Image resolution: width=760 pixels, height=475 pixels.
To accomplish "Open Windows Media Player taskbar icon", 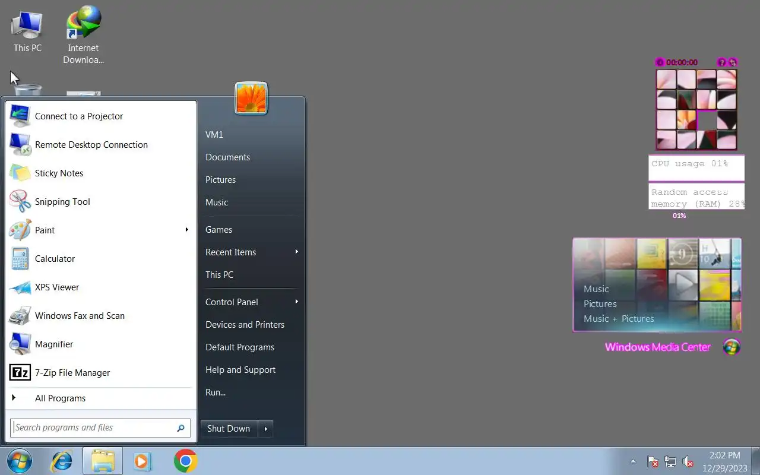I will coord(142,461).
